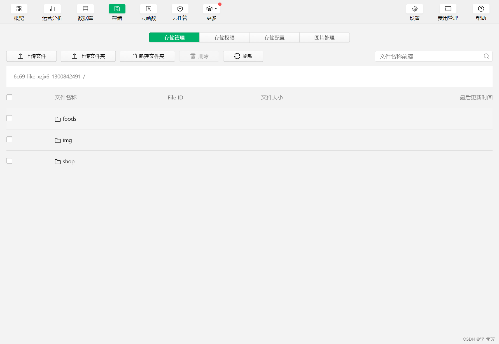Click the folder icon beside img

click(58, 140)
